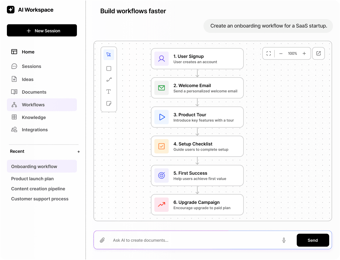Open workflow in external window
This screenshot has height=260, width=340.
coord(319,53)
